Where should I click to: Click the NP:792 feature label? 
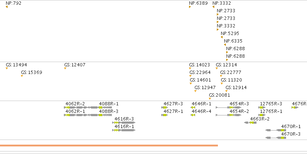coord(13,3)
